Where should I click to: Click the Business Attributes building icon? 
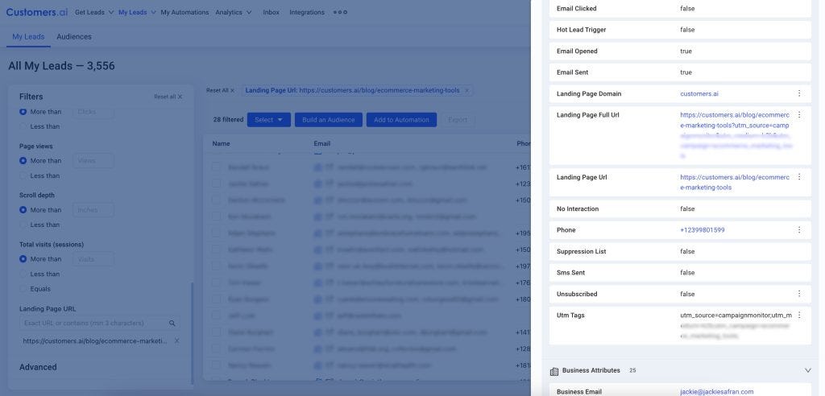point(554,371)
